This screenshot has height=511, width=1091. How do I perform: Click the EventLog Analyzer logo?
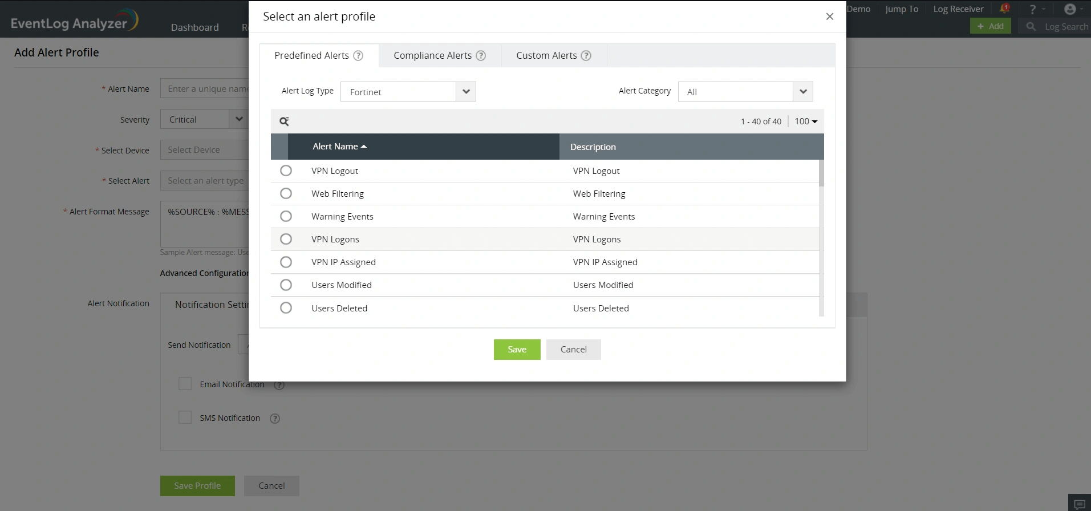pos(74,21)
